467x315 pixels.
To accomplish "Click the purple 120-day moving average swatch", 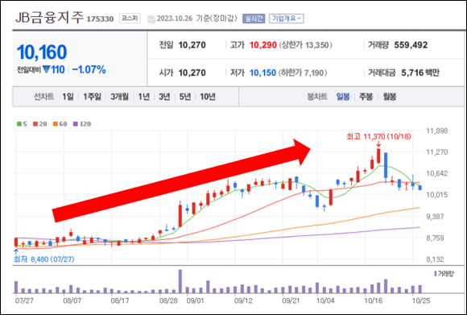I will coord(76,124).
